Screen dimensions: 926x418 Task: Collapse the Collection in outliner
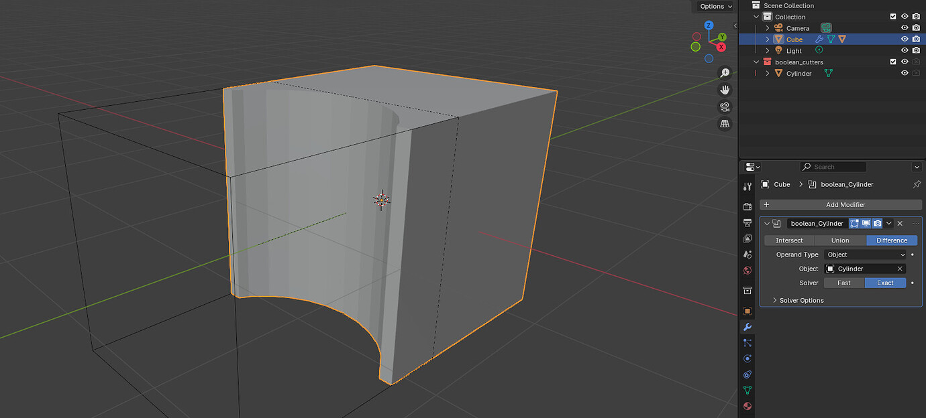pos(756,17)
